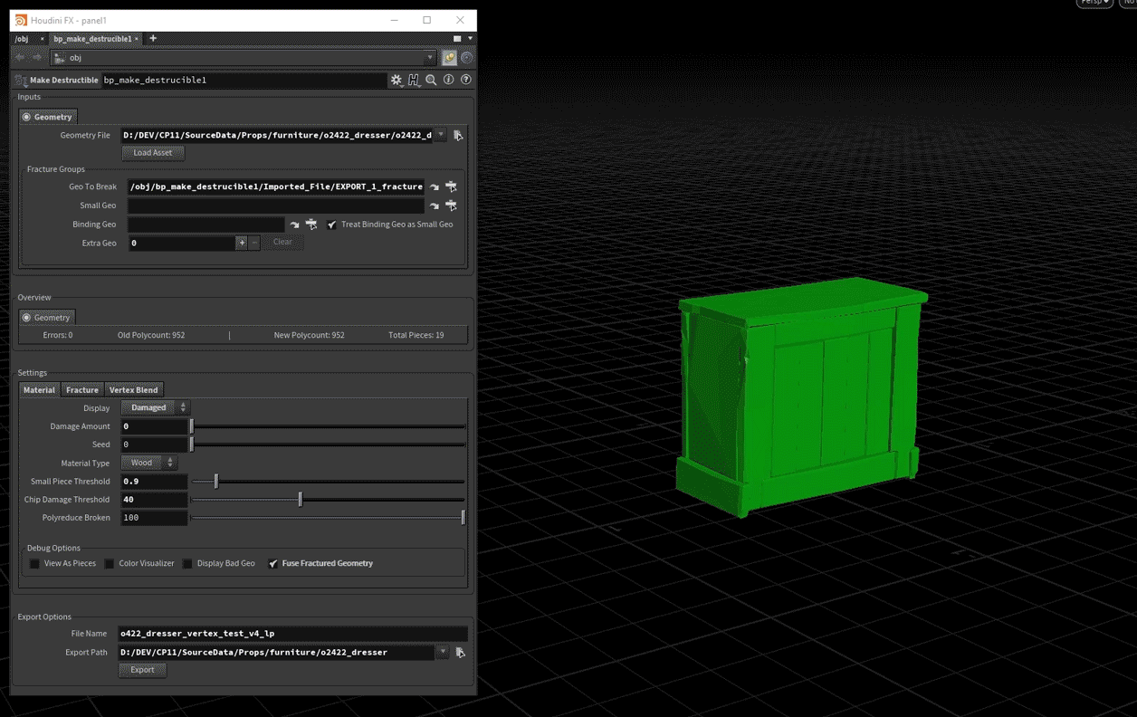1137x717 pixels.
Task: Go forward with the right navigation arrow
Action: pyautogui.click(x=37, y=57)
